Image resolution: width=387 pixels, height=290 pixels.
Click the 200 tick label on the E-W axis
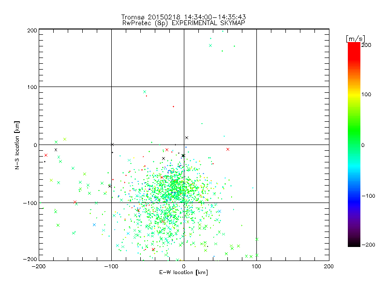coord(329,266)
